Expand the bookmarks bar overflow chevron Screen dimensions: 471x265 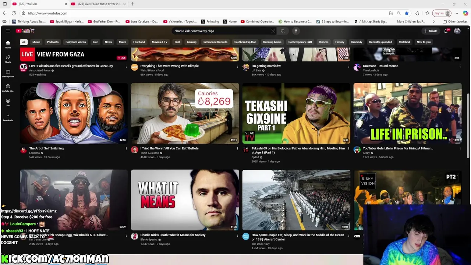pos(433,22)
